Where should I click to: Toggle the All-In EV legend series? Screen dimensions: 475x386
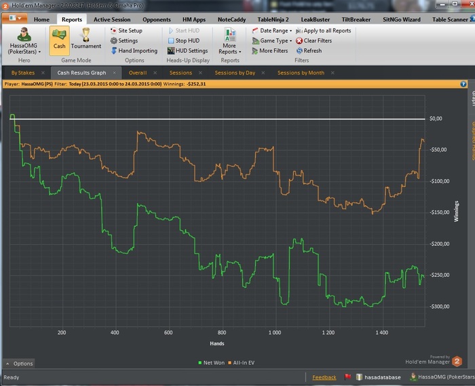pyautogui.click(x=241, y=363)
